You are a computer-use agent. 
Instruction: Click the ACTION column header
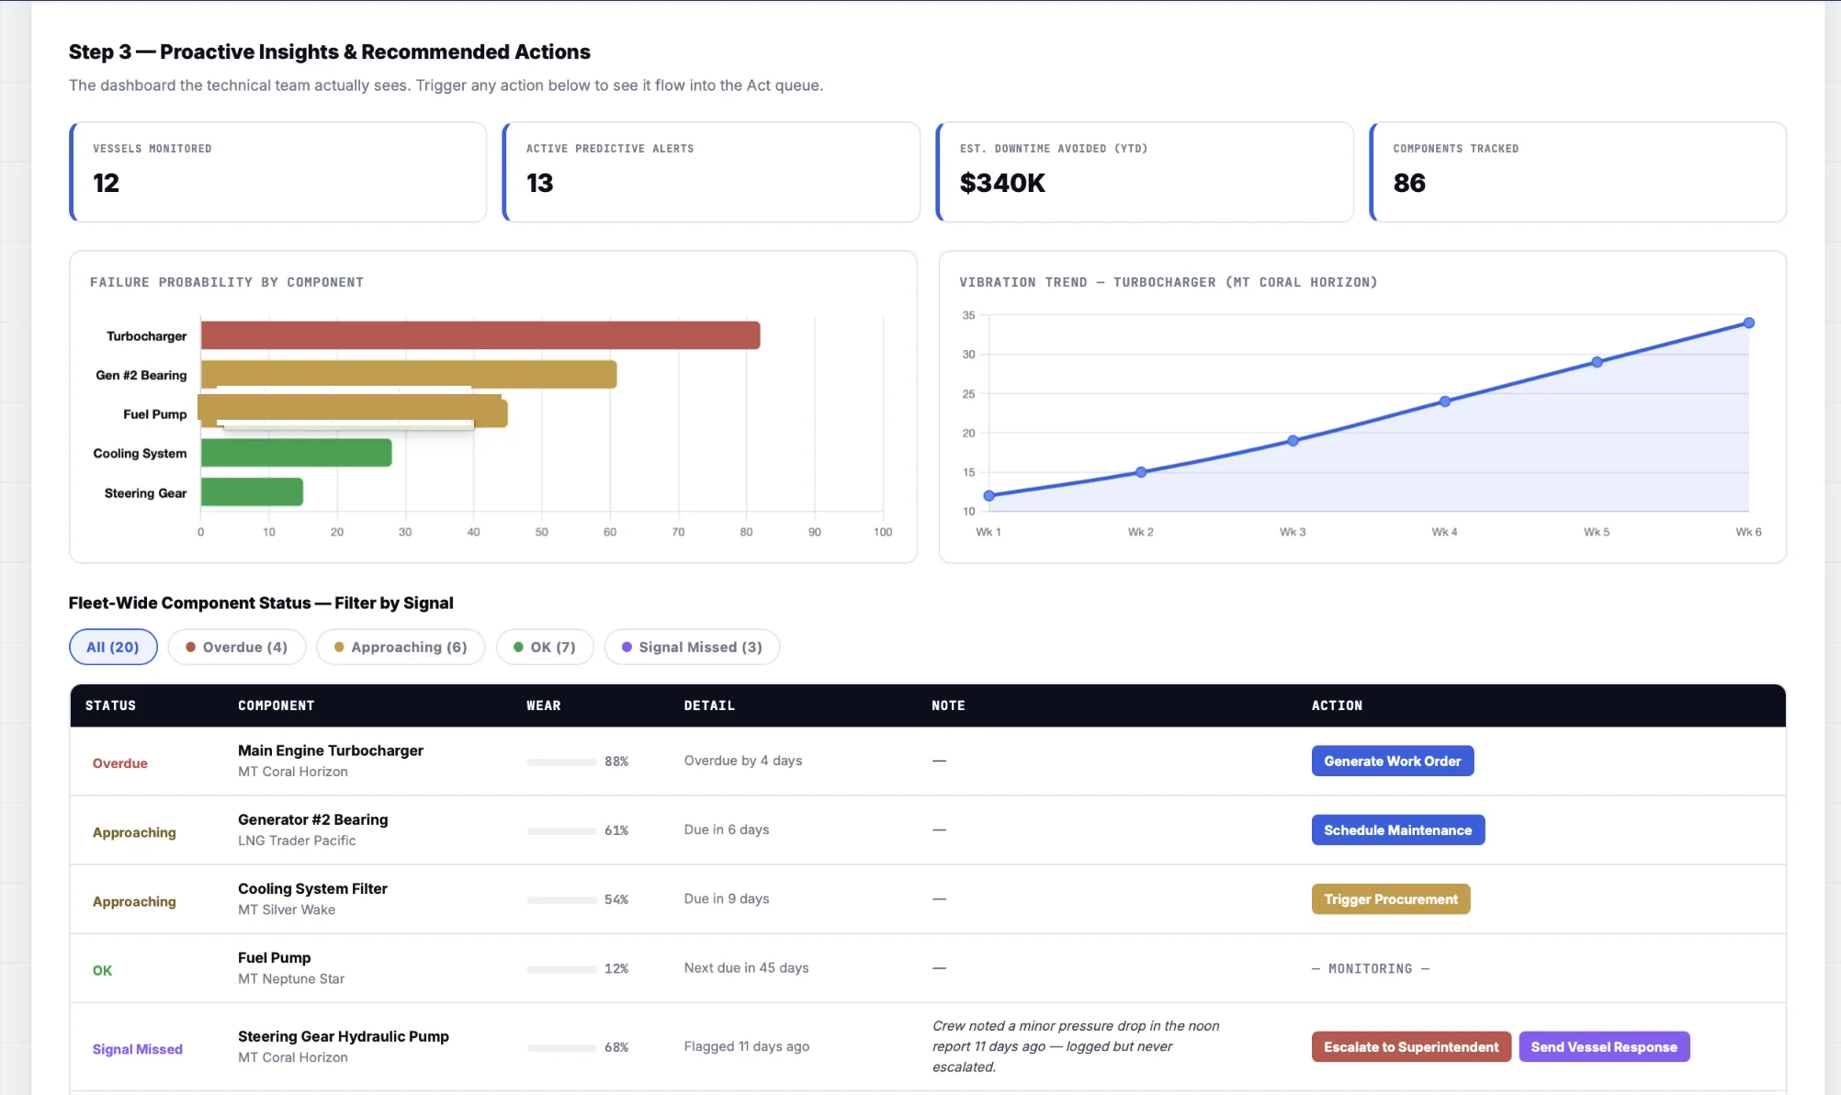[1337, 706]
